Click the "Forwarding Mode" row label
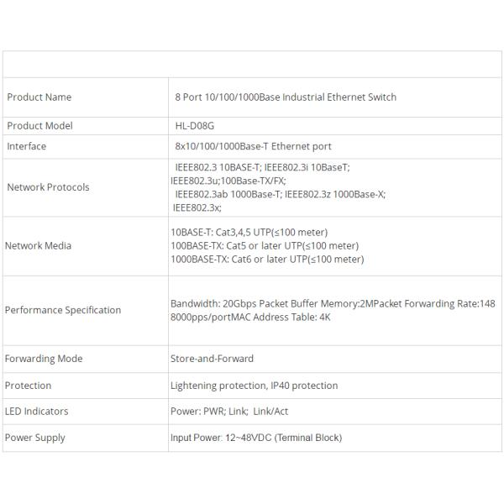 (44, 359)
